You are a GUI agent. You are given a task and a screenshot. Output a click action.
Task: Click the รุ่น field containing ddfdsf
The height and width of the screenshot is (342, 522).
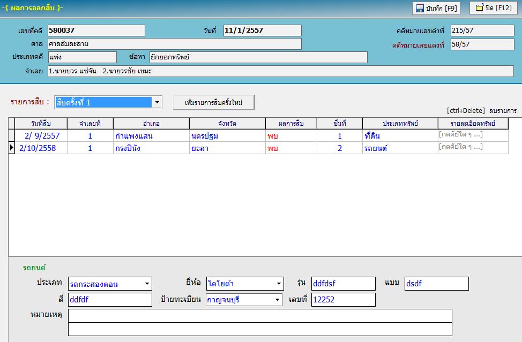click(343, 284)
